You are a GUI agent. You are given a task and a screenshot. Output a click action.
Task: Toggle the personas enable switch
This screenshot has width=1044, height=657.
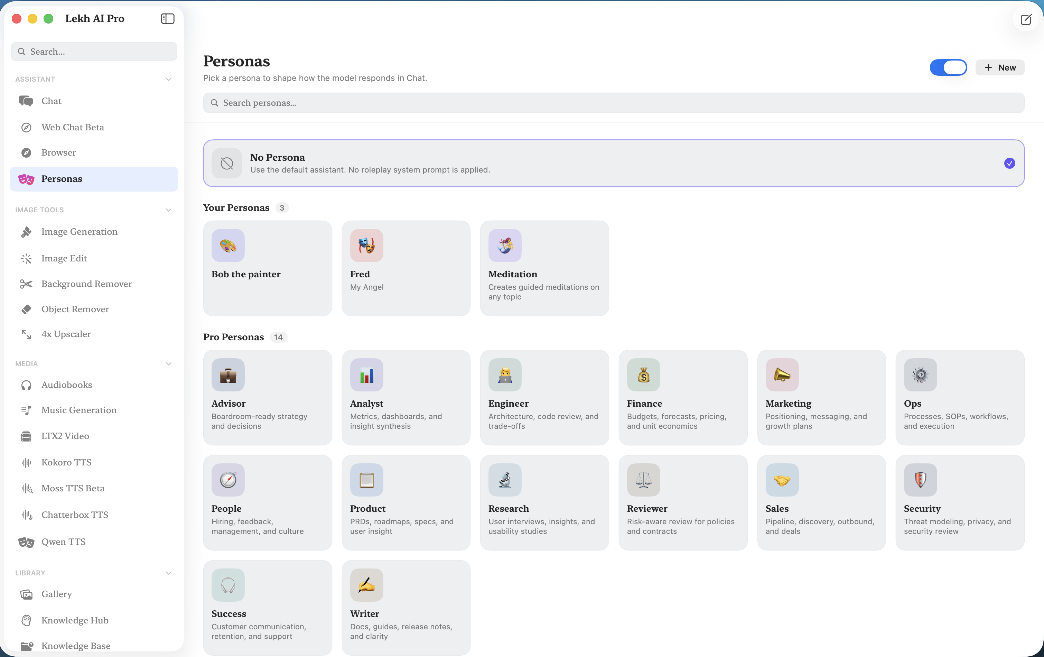[948, 68]
